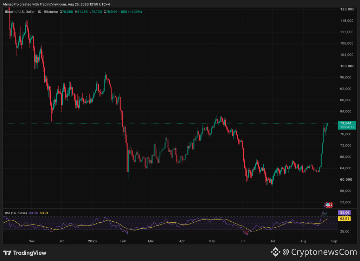Click the Apr label on time axis
This screenshot has width=360, height=261.
tap(182, 241)
